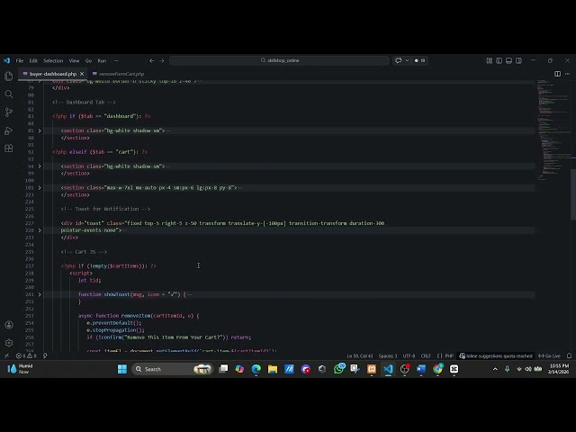576x432 pixels.
Task: Open the Extensions view
Action: tap(9, 148)
